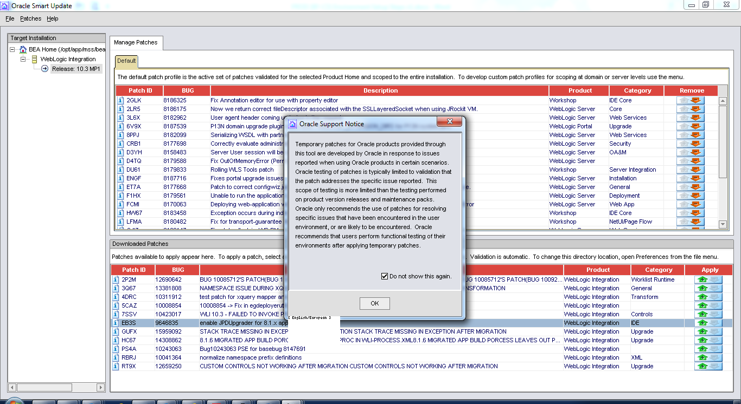Uncheck Do not show this again
Screen dimensions: 741x404
pos(384,276)
